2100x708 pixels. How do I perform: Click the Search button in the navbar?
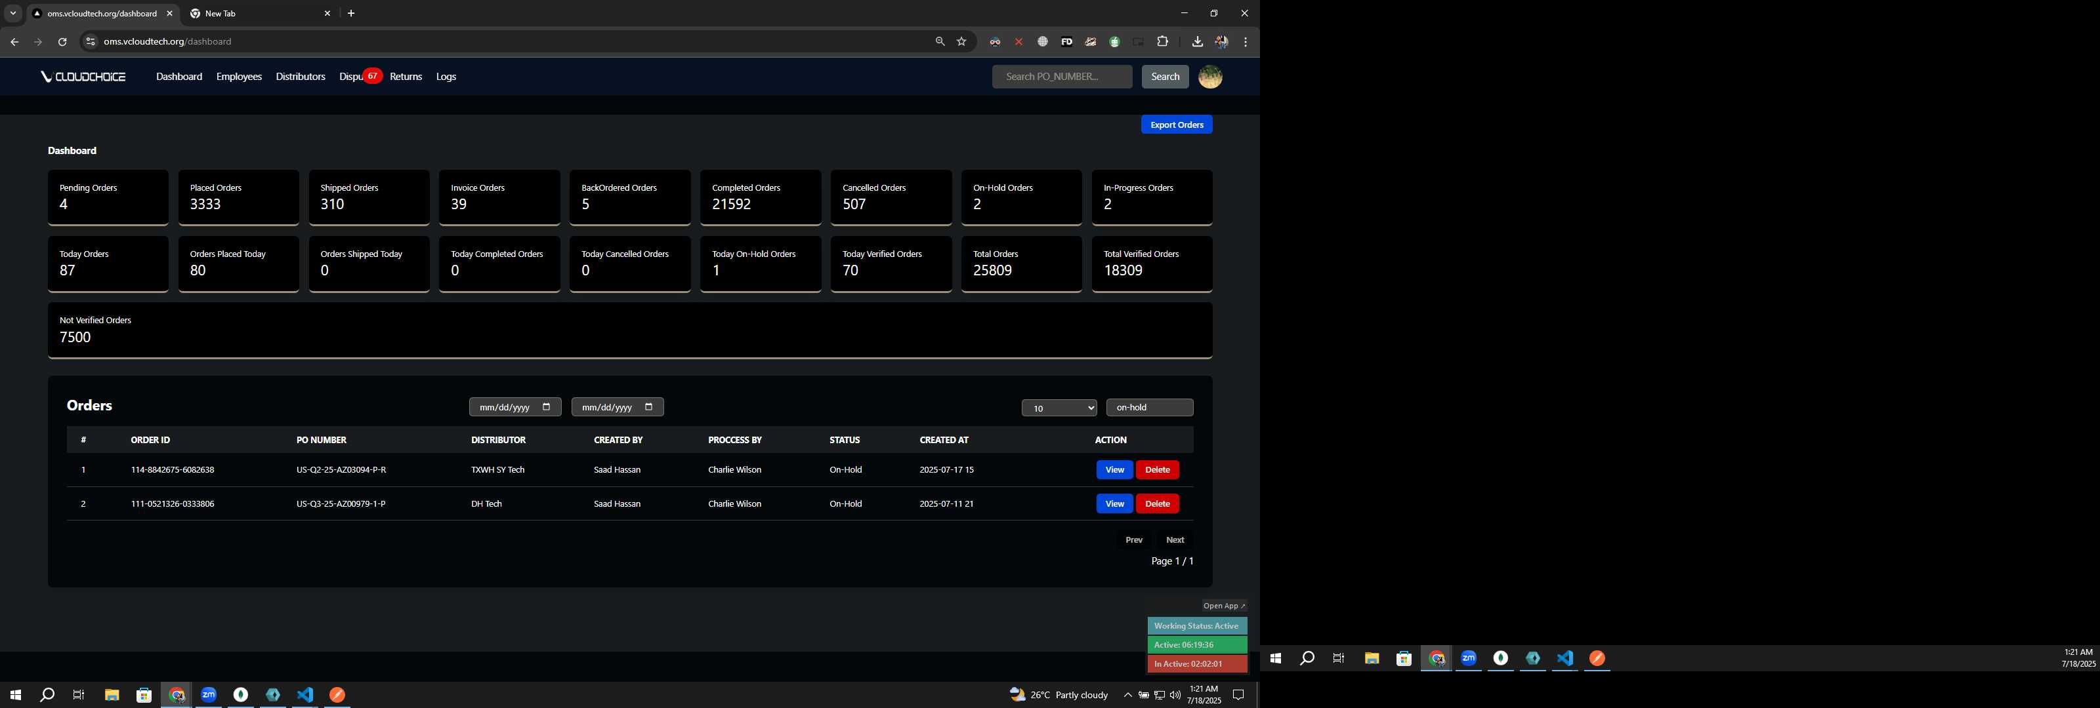click(x=1165, y=77)
